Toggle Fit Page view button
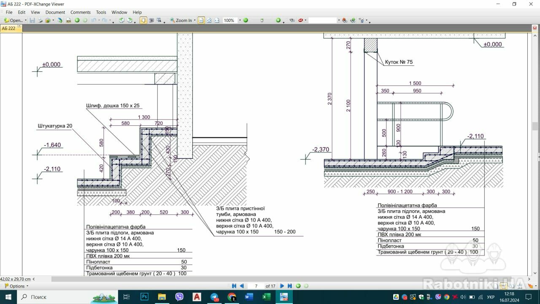The height and width of the screenshot is (304, 540). click(x=209, y=20)
